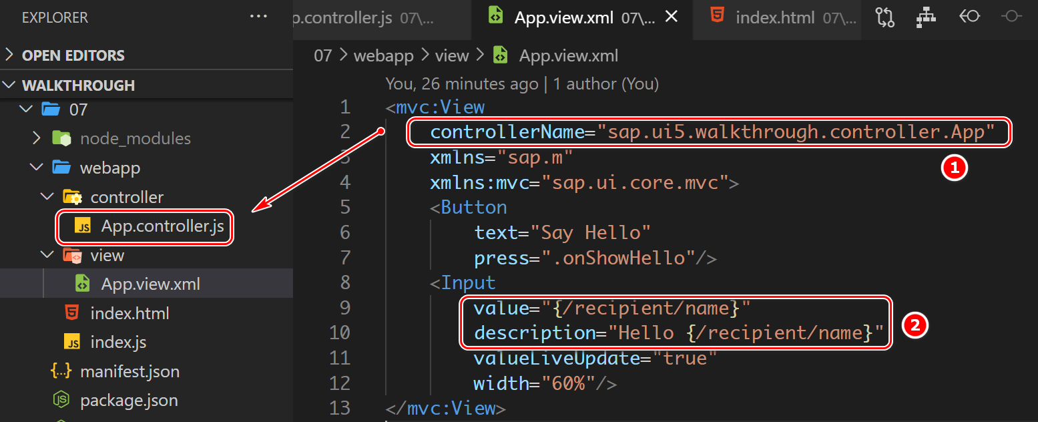Click the package.json file icon
The width and height of the screenshot is (1038, 422).
point(61,400)
